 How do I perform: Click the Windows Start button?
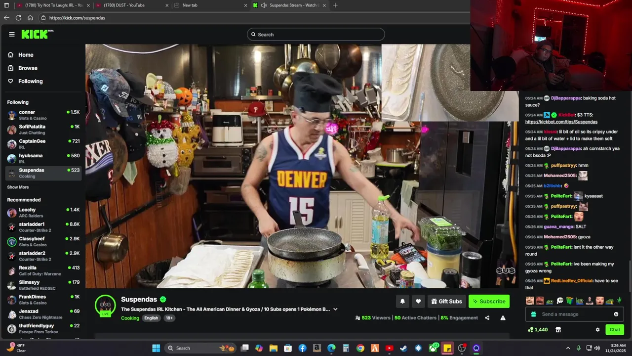(x=156, y=348)
